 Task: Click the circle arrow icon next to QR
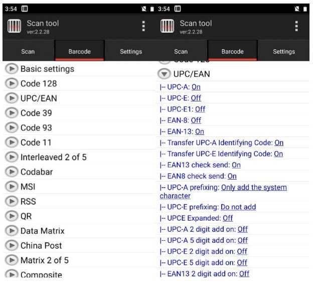11,216
